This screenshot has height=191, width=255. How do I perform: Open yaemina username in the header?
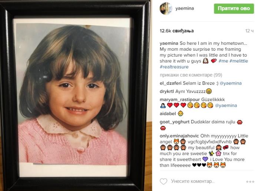click(x=185, y=8)
